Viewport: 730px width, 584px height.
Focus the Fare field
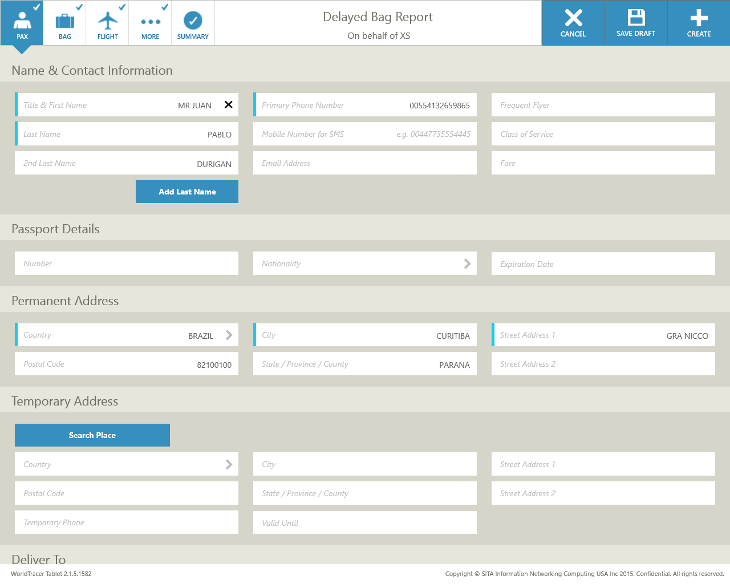[x=603, y=163]
